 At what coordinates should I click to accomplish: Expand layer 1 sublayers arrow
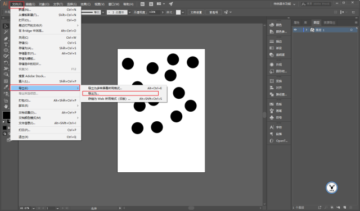pos(307,30)
